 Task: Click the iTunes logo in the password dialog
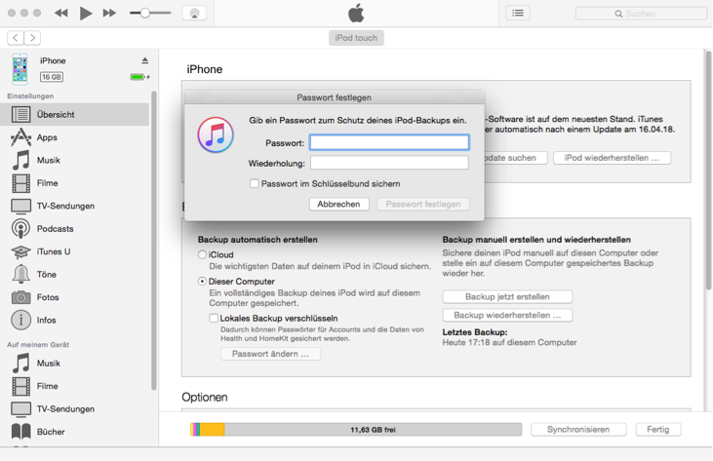tap(216, 134)
